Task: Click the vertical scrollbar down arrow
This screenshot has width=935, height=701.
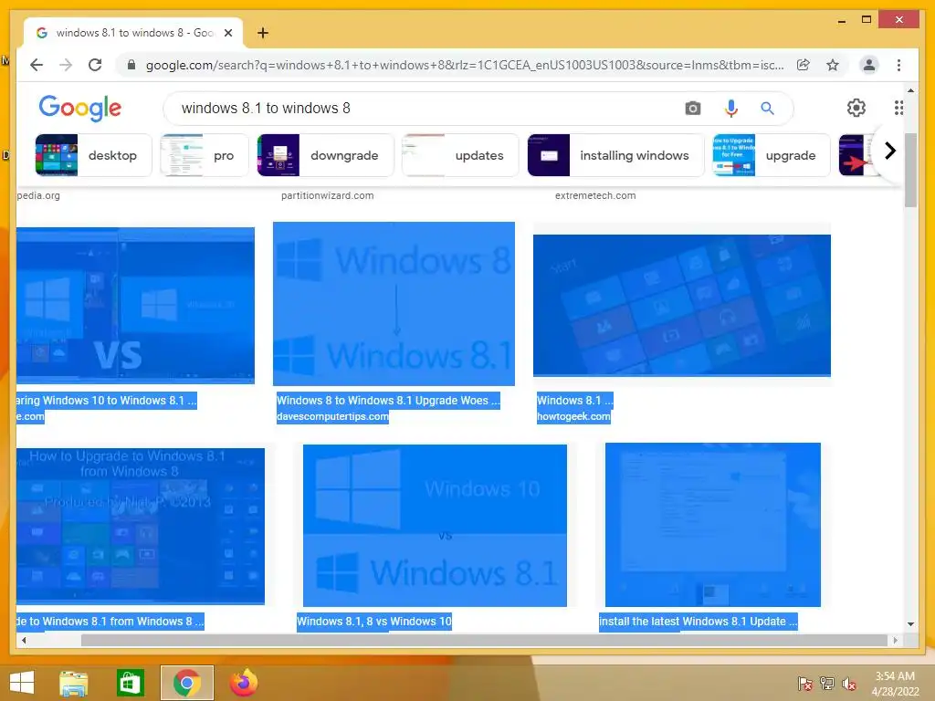Action: coord(910,624)
